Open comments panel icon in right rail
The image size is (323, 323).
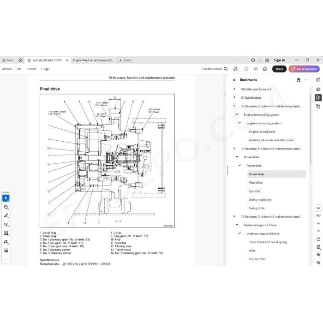point(318,89)
